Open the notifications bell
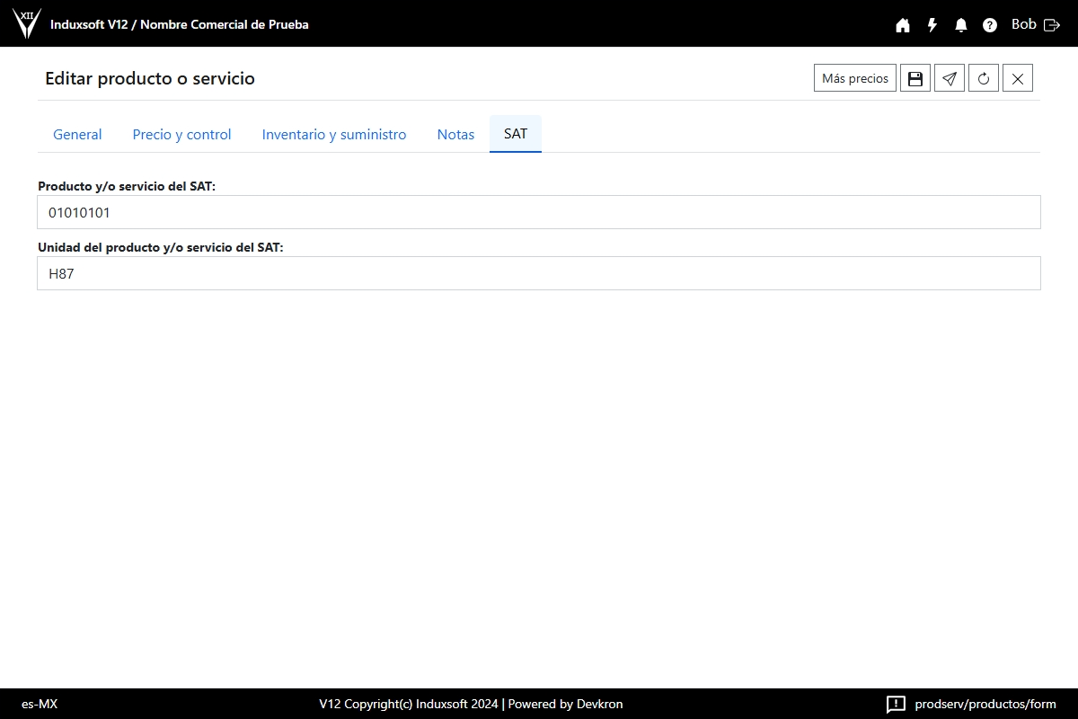The width and height of the screenshot is (1078, 719). [x=961, y=25]
